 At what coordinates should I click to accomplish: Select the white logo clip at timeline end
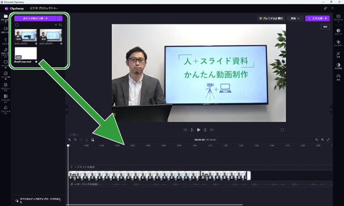(x=249, y=175)
